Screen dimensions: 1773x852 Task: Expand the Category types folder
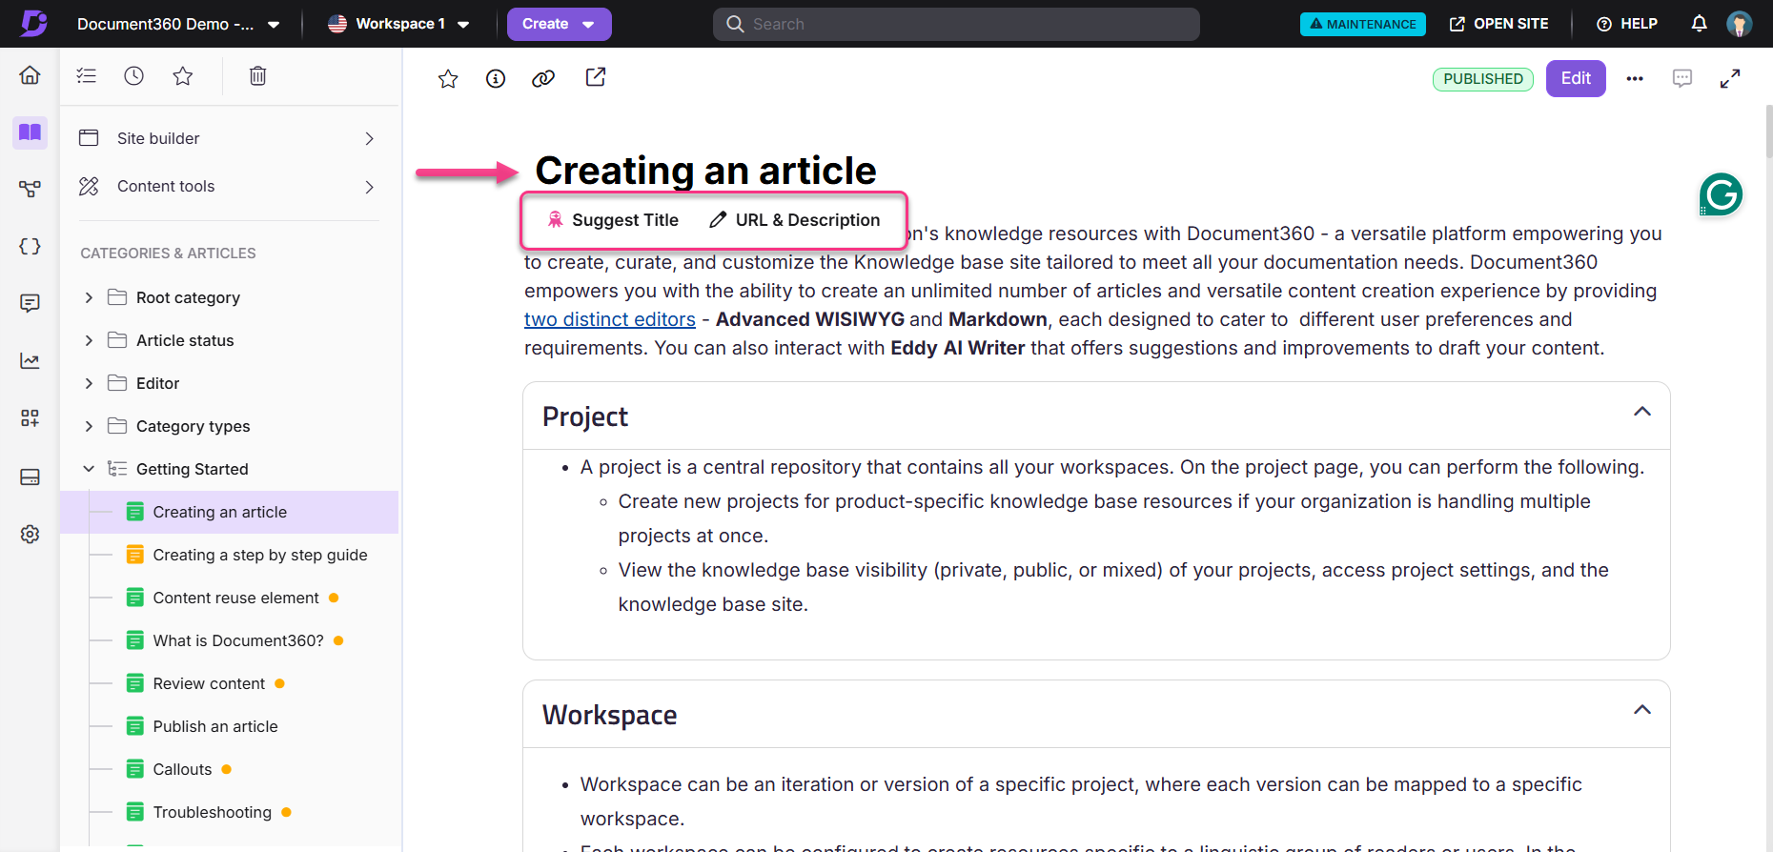[x=89, y=426]
